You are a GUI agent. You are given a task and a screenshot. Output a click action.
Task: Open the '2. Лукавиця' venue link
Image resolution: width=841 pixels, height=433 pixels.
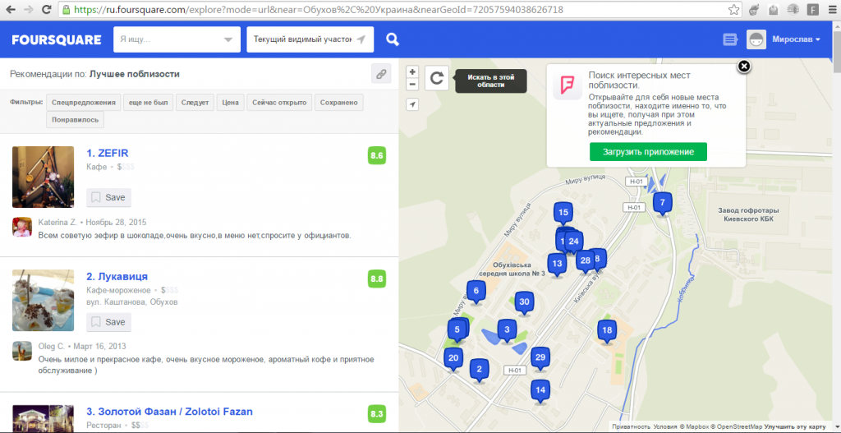coord(117,277)
